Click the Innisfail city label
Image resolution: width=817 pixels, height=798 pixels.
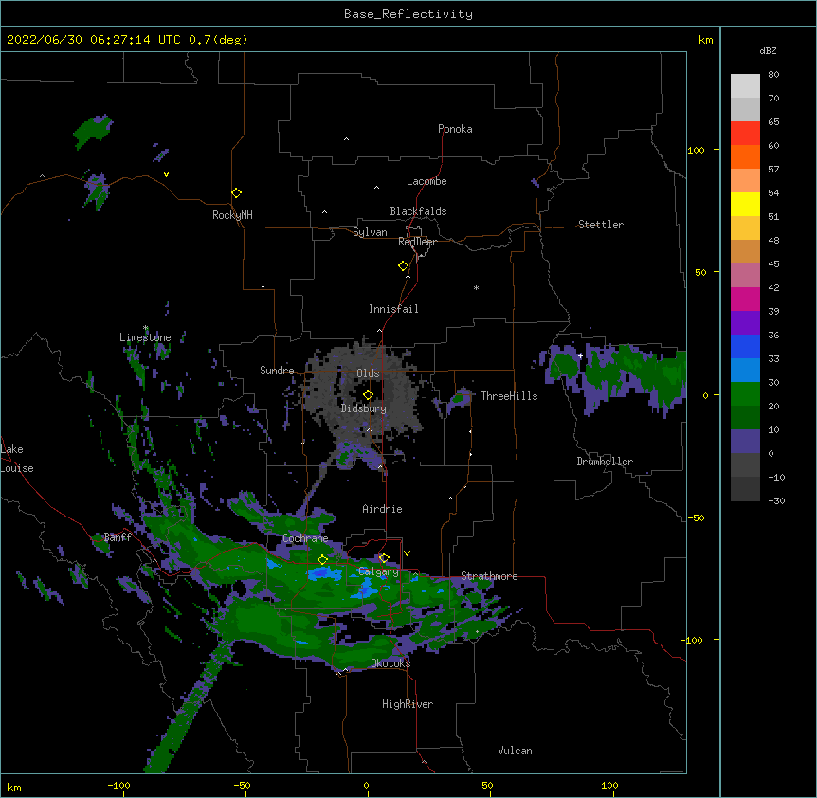point(393,309)
